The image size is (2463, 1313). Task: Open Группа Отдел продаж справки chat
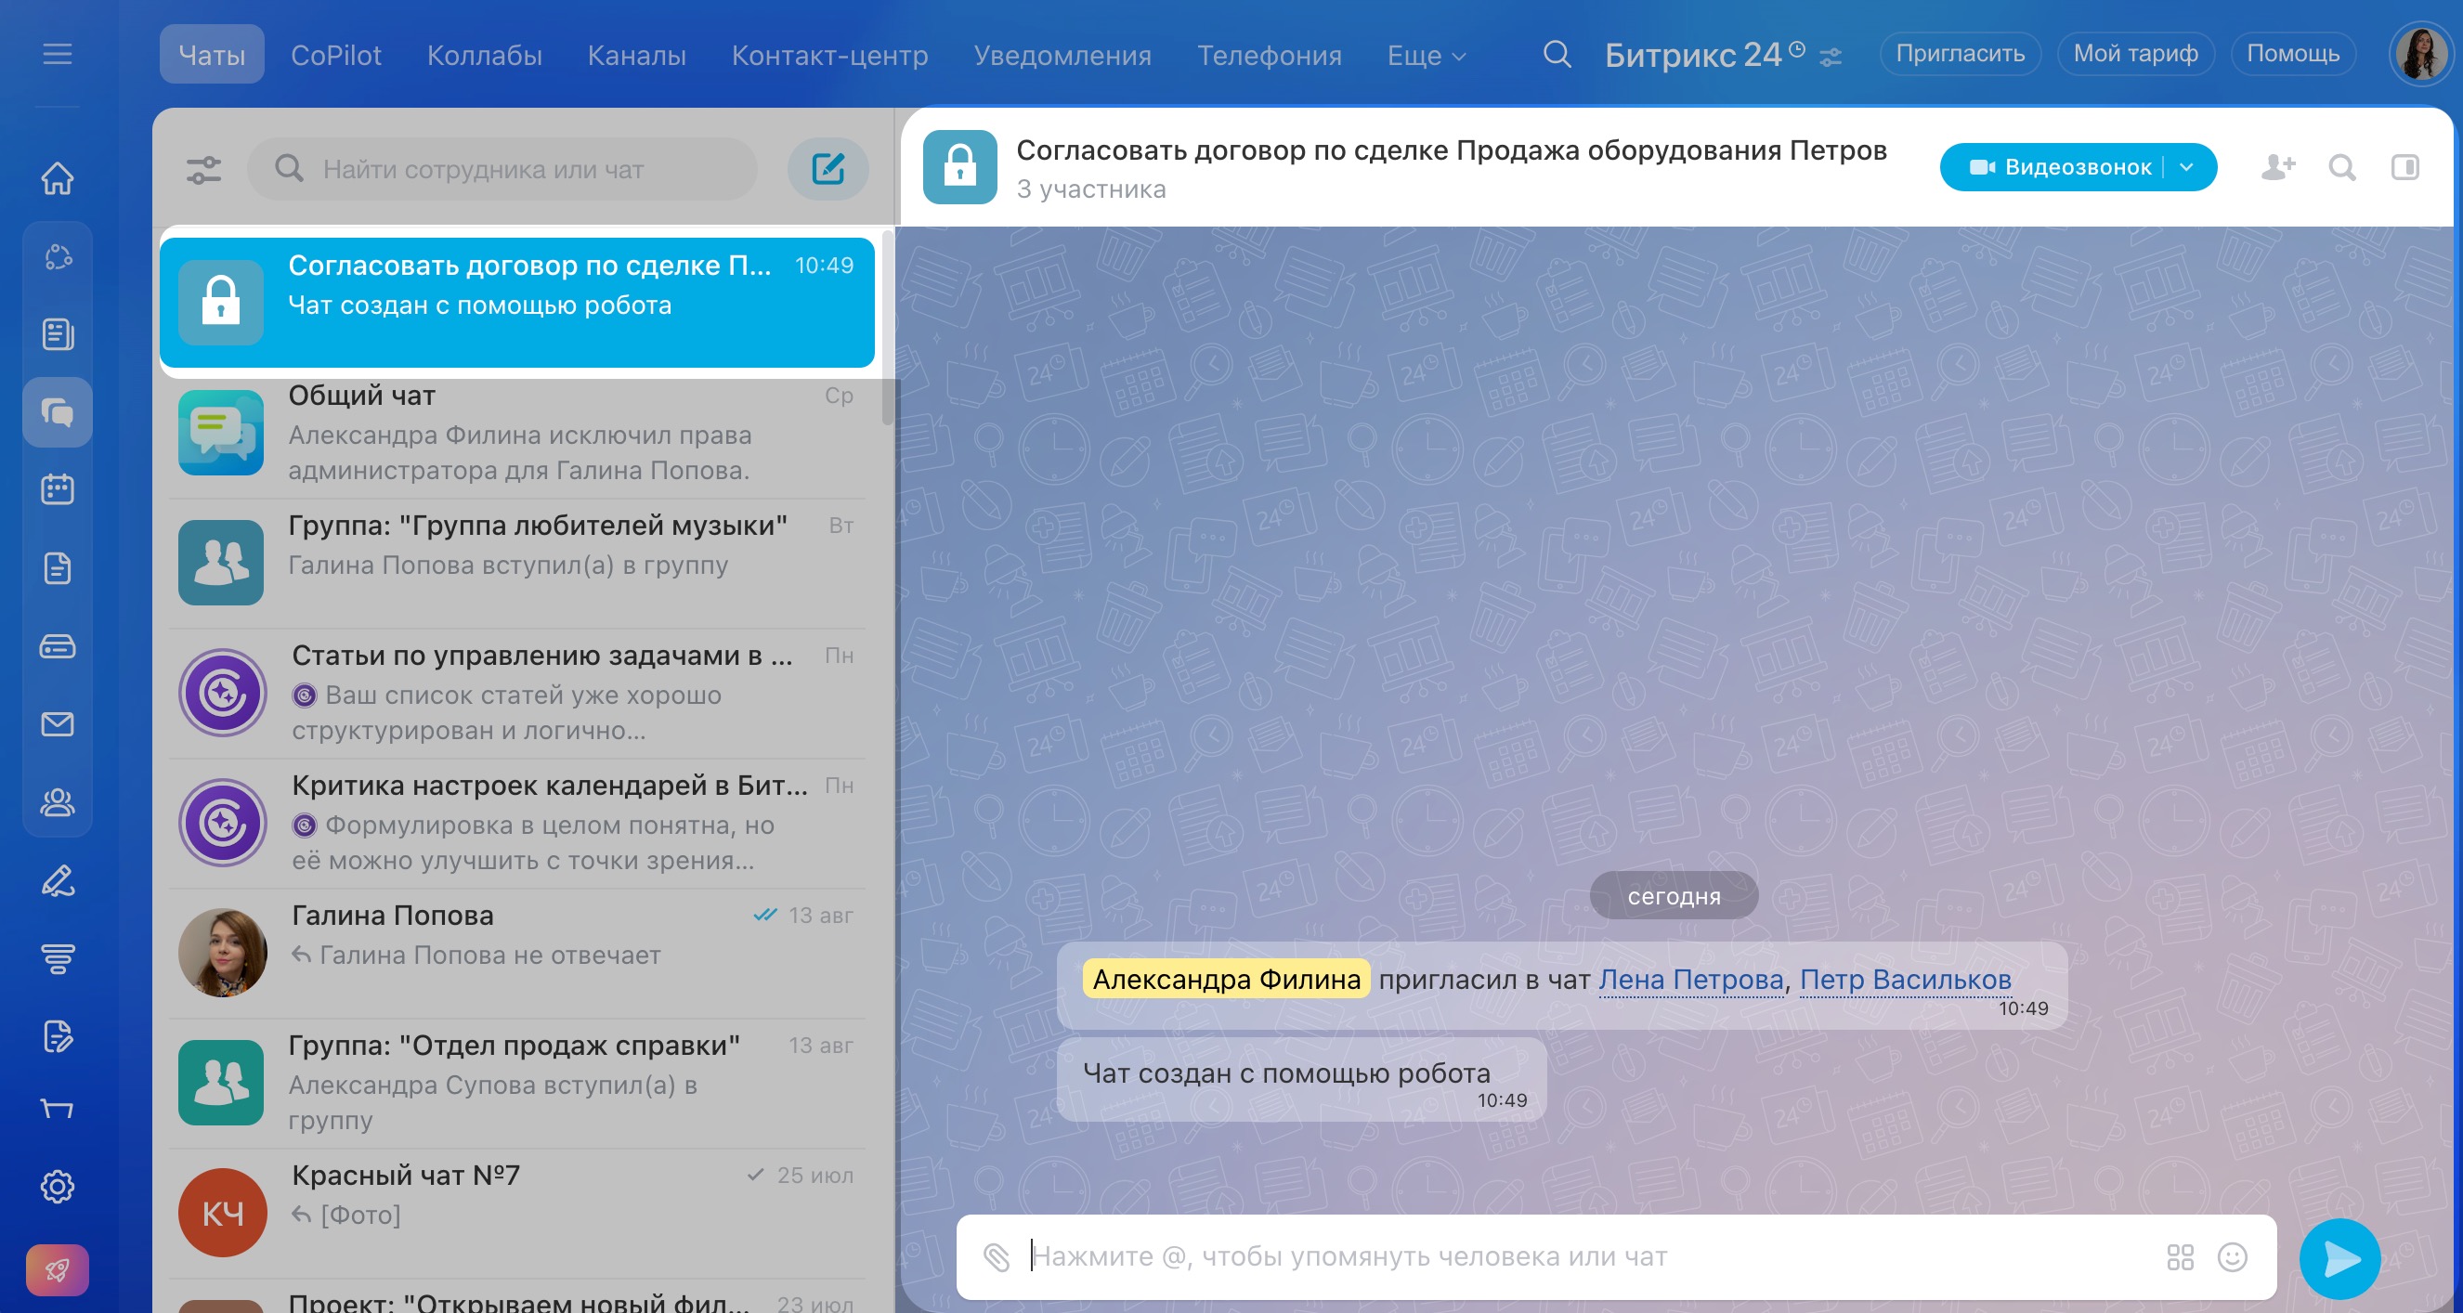[x=517, y=1083]
